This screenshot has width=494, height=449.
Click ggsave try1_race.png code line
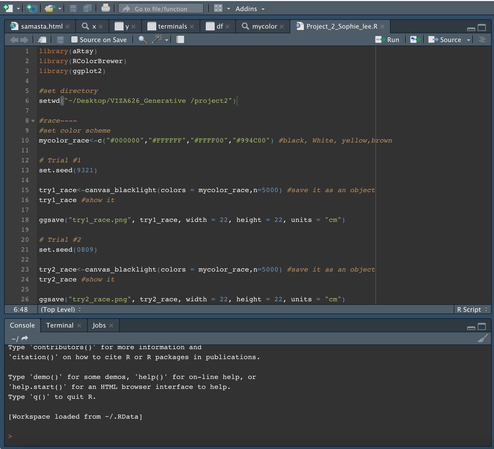click(192, 220)
